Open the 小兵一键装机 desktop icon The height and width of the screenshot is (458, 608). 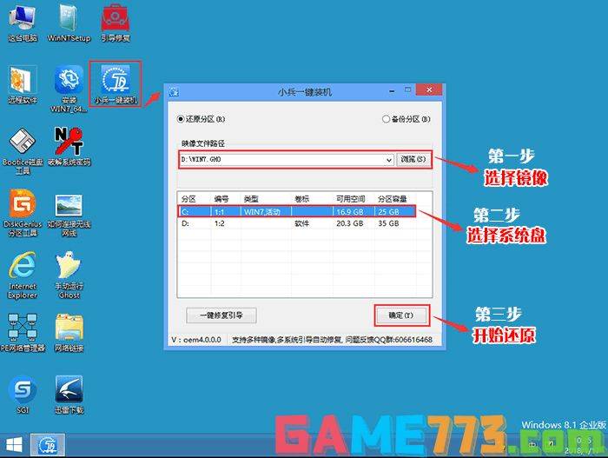tap(116, 84)
